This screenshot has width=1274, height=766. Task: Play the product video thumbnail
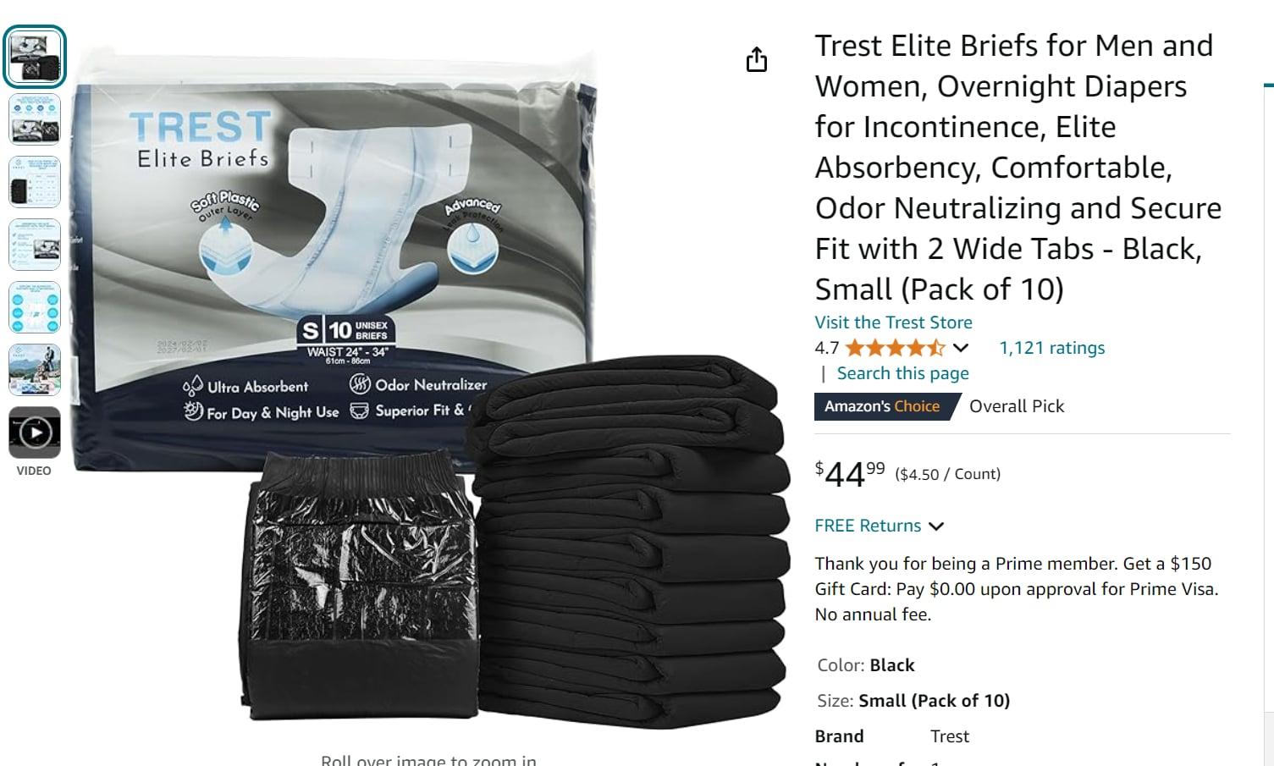coord(35,433)
